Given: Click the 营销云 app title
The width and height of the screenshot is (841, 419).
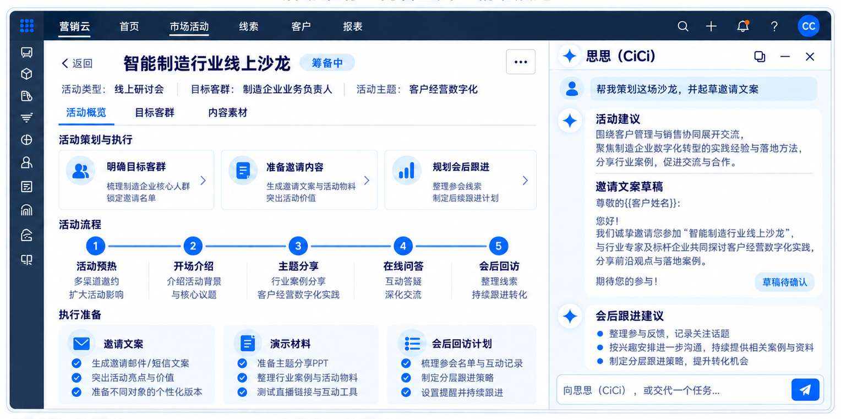Looking at the screenshot, I should pyautogui.click(x=75, y=26).
